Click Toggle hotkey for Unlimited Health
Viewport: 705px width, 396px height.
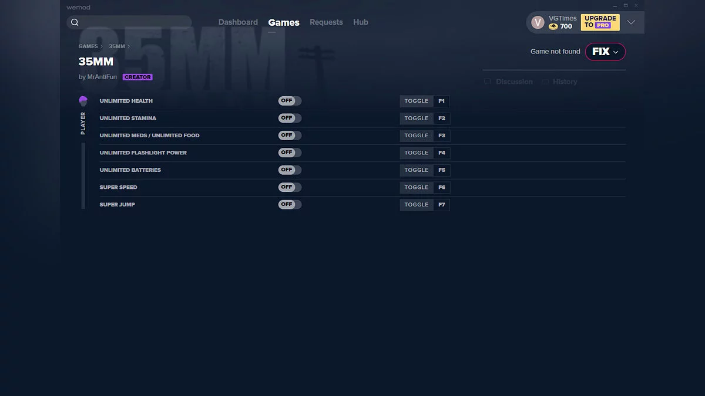417,101
